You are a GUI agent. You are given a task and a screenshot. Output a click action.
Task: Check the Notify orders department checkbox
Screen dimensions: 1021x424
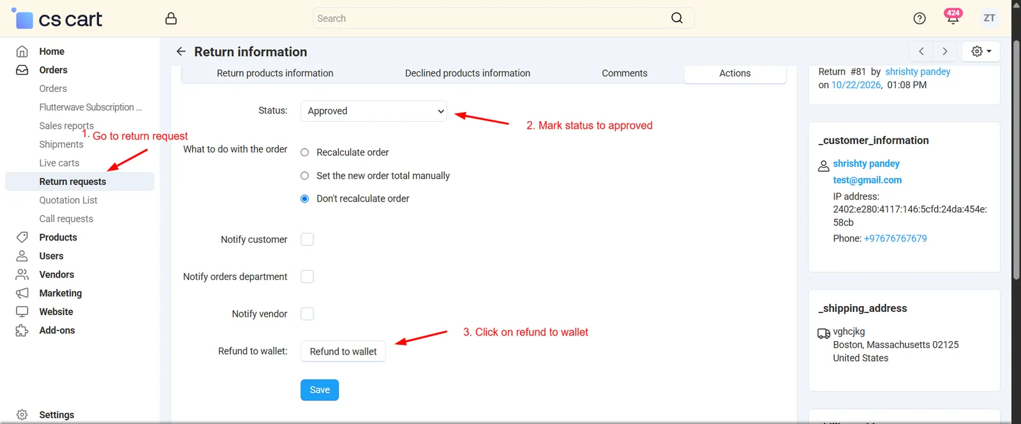[307, 277]
